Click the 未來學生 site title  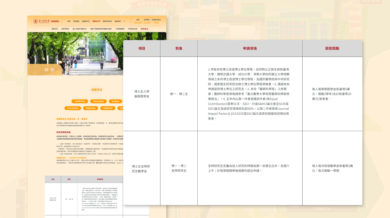(55, 22)
